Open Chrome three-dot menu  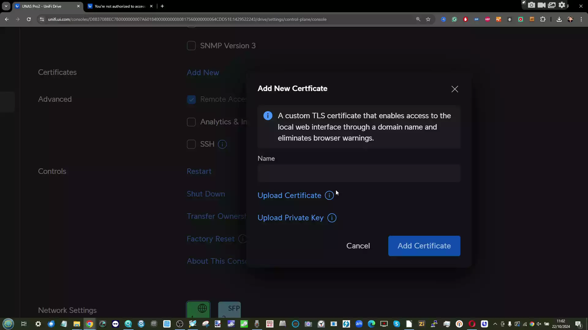(581, 19)
